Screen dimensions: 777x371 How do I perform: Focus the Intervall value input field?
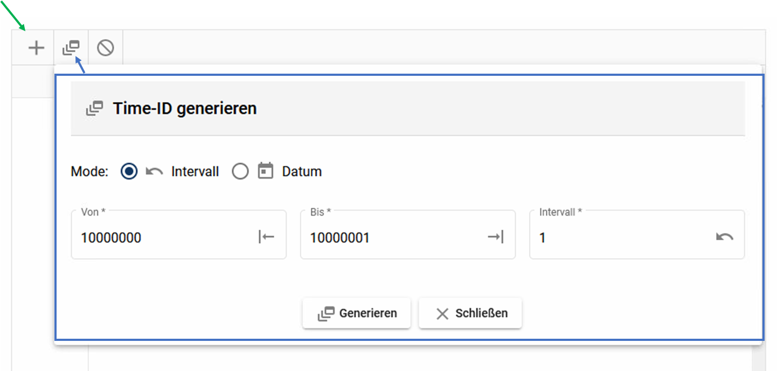620,238
